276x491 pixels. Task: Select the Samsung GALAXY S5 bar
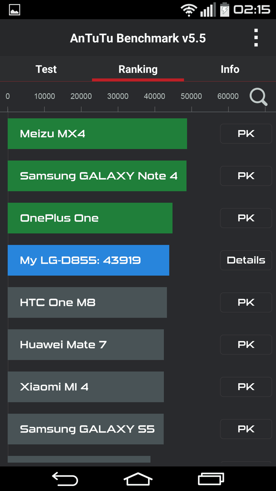pyautogui.click(x=86, y=429)
